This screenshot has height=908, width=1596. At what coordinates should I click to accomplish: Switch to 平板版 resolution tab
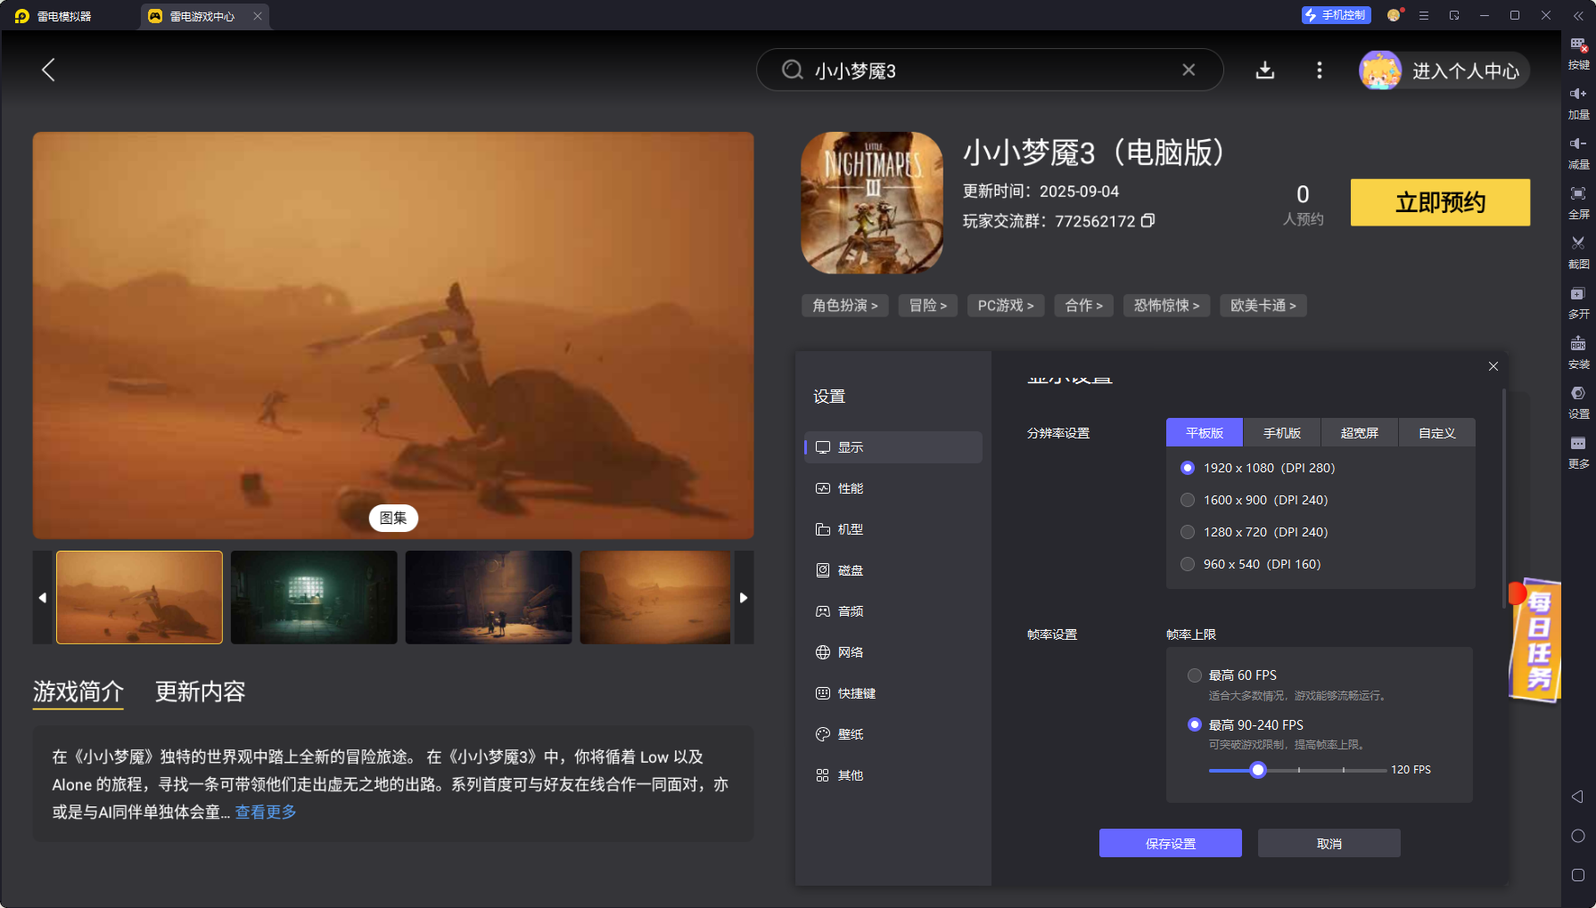(x=1205, y=433)
